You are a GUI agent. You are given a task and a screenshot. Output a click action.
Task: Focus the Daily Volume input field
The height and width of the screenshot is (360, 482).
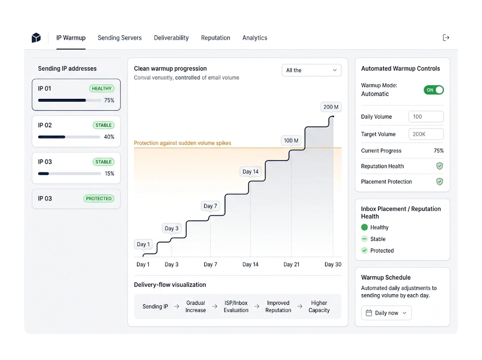pos(426,117)
